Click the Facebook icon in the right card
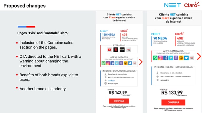The image size is (202, 113). pyautogui.click(x=165, y=58)
